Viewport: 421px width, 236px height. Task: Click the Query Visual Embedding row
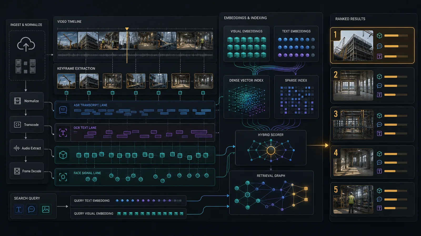pos(128,213)
